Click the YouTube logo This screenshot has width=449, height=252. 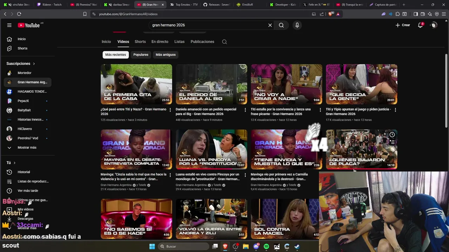pyautogui.click(x=29, y=25)
